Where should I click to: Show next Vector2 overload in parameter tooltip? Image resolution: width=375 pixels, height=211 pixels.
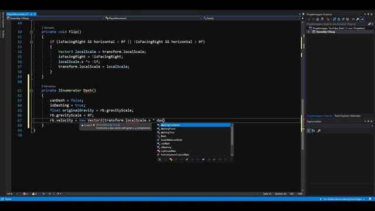(94, 125)
